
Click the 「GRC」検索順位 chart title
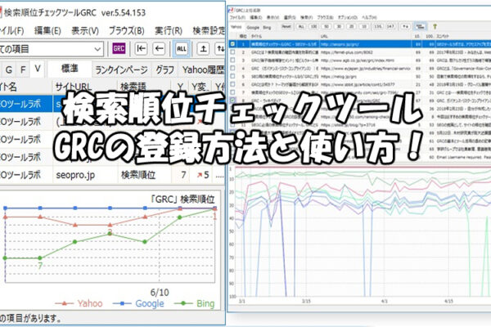pos(182,199)
